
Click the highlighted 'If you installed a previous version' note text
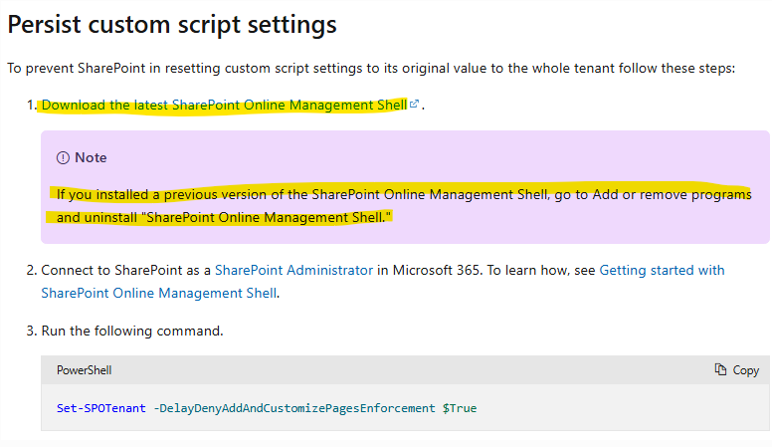404,195
